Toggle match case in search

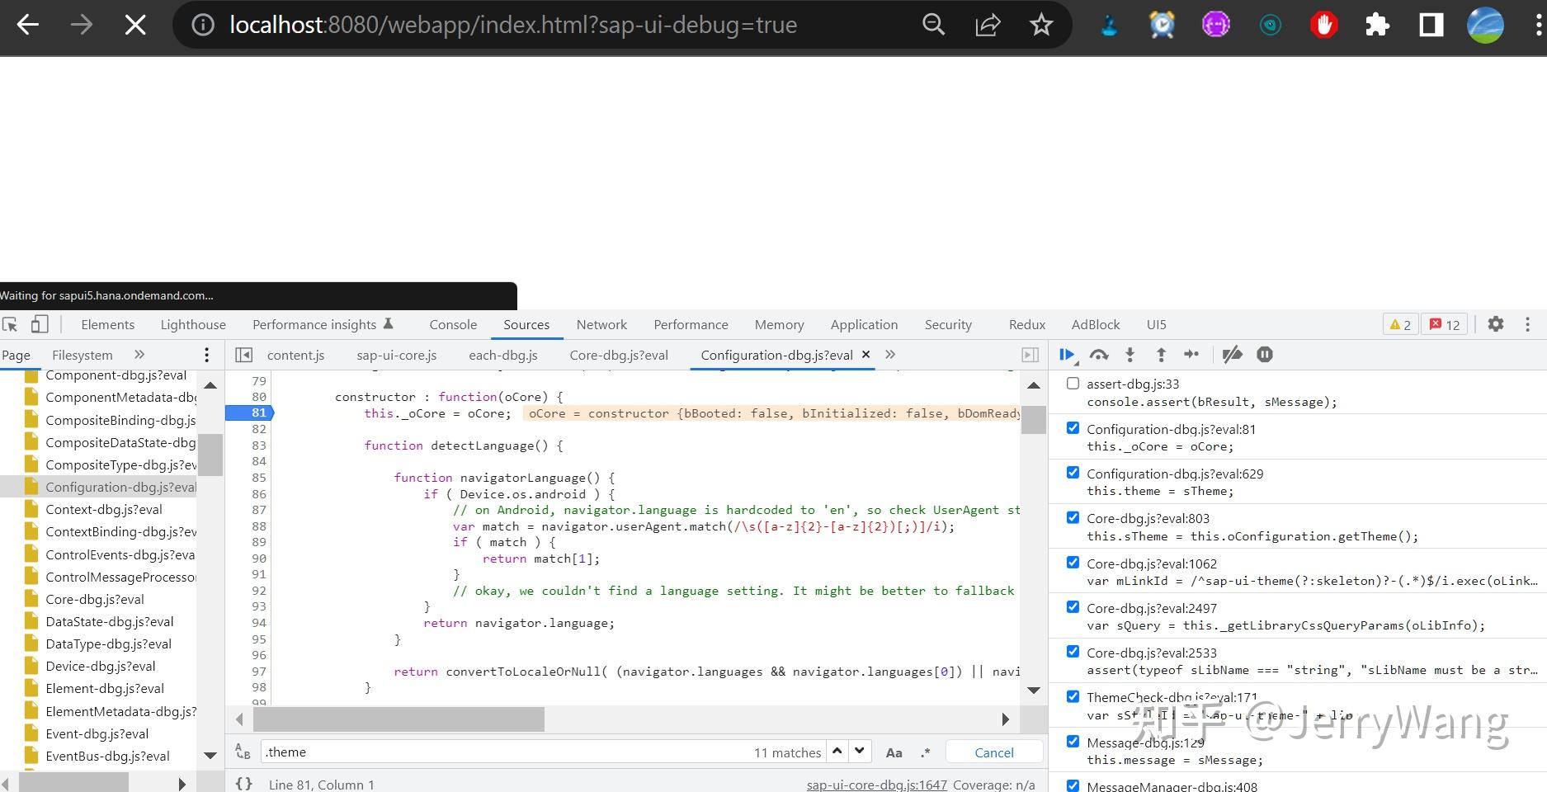pyautogui.click(x=894, y=752)
